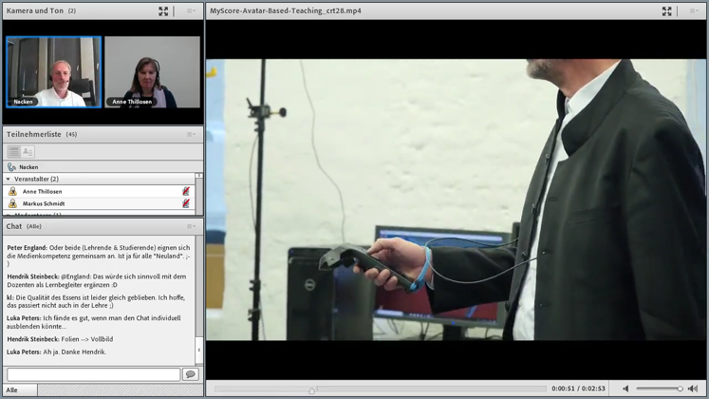
Task: Select the Alle chat tab
Action: (x=19, y=389)
